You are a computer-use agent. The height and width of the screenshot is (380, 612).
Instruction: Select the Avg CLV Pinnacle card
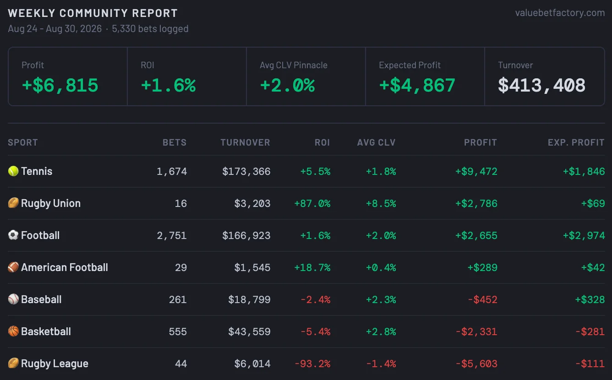click(x=306, y=76)
